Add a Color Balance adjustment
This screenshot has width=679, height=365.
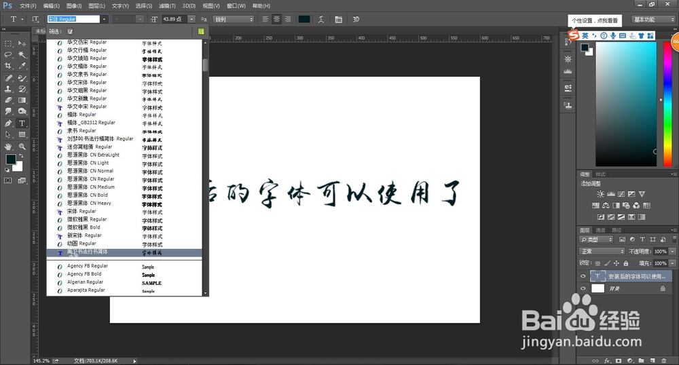[x=606, y=206]
